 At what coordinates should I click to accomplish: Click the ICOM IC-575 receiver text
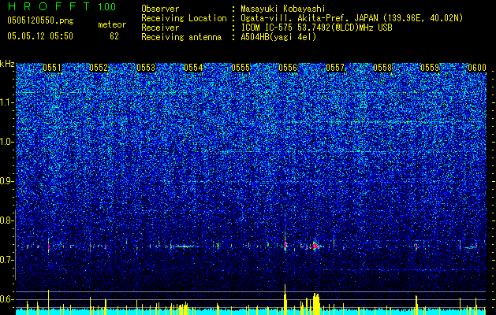(316, 28)
